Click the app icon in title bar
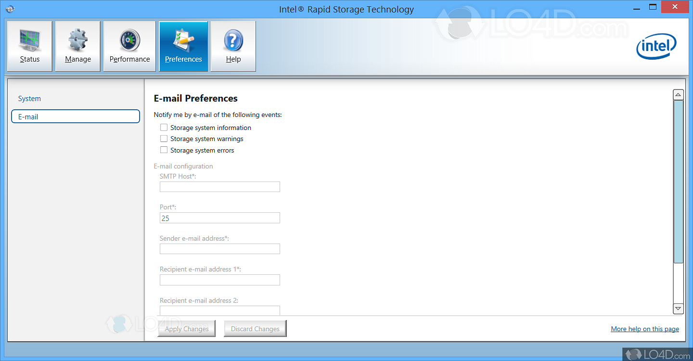Viewport: 693px width, 361px height. 10,8
